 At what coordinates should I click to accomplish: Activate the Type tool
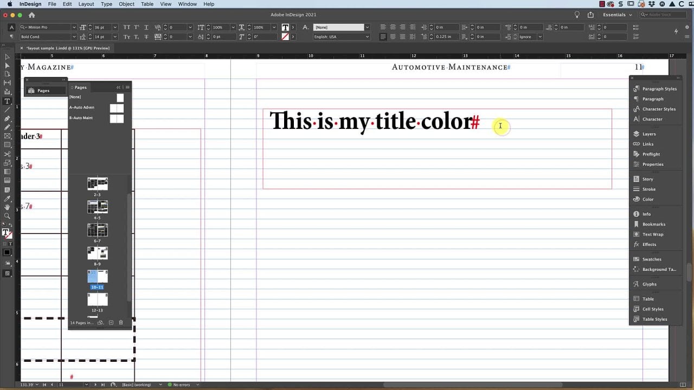coord(7,101)
